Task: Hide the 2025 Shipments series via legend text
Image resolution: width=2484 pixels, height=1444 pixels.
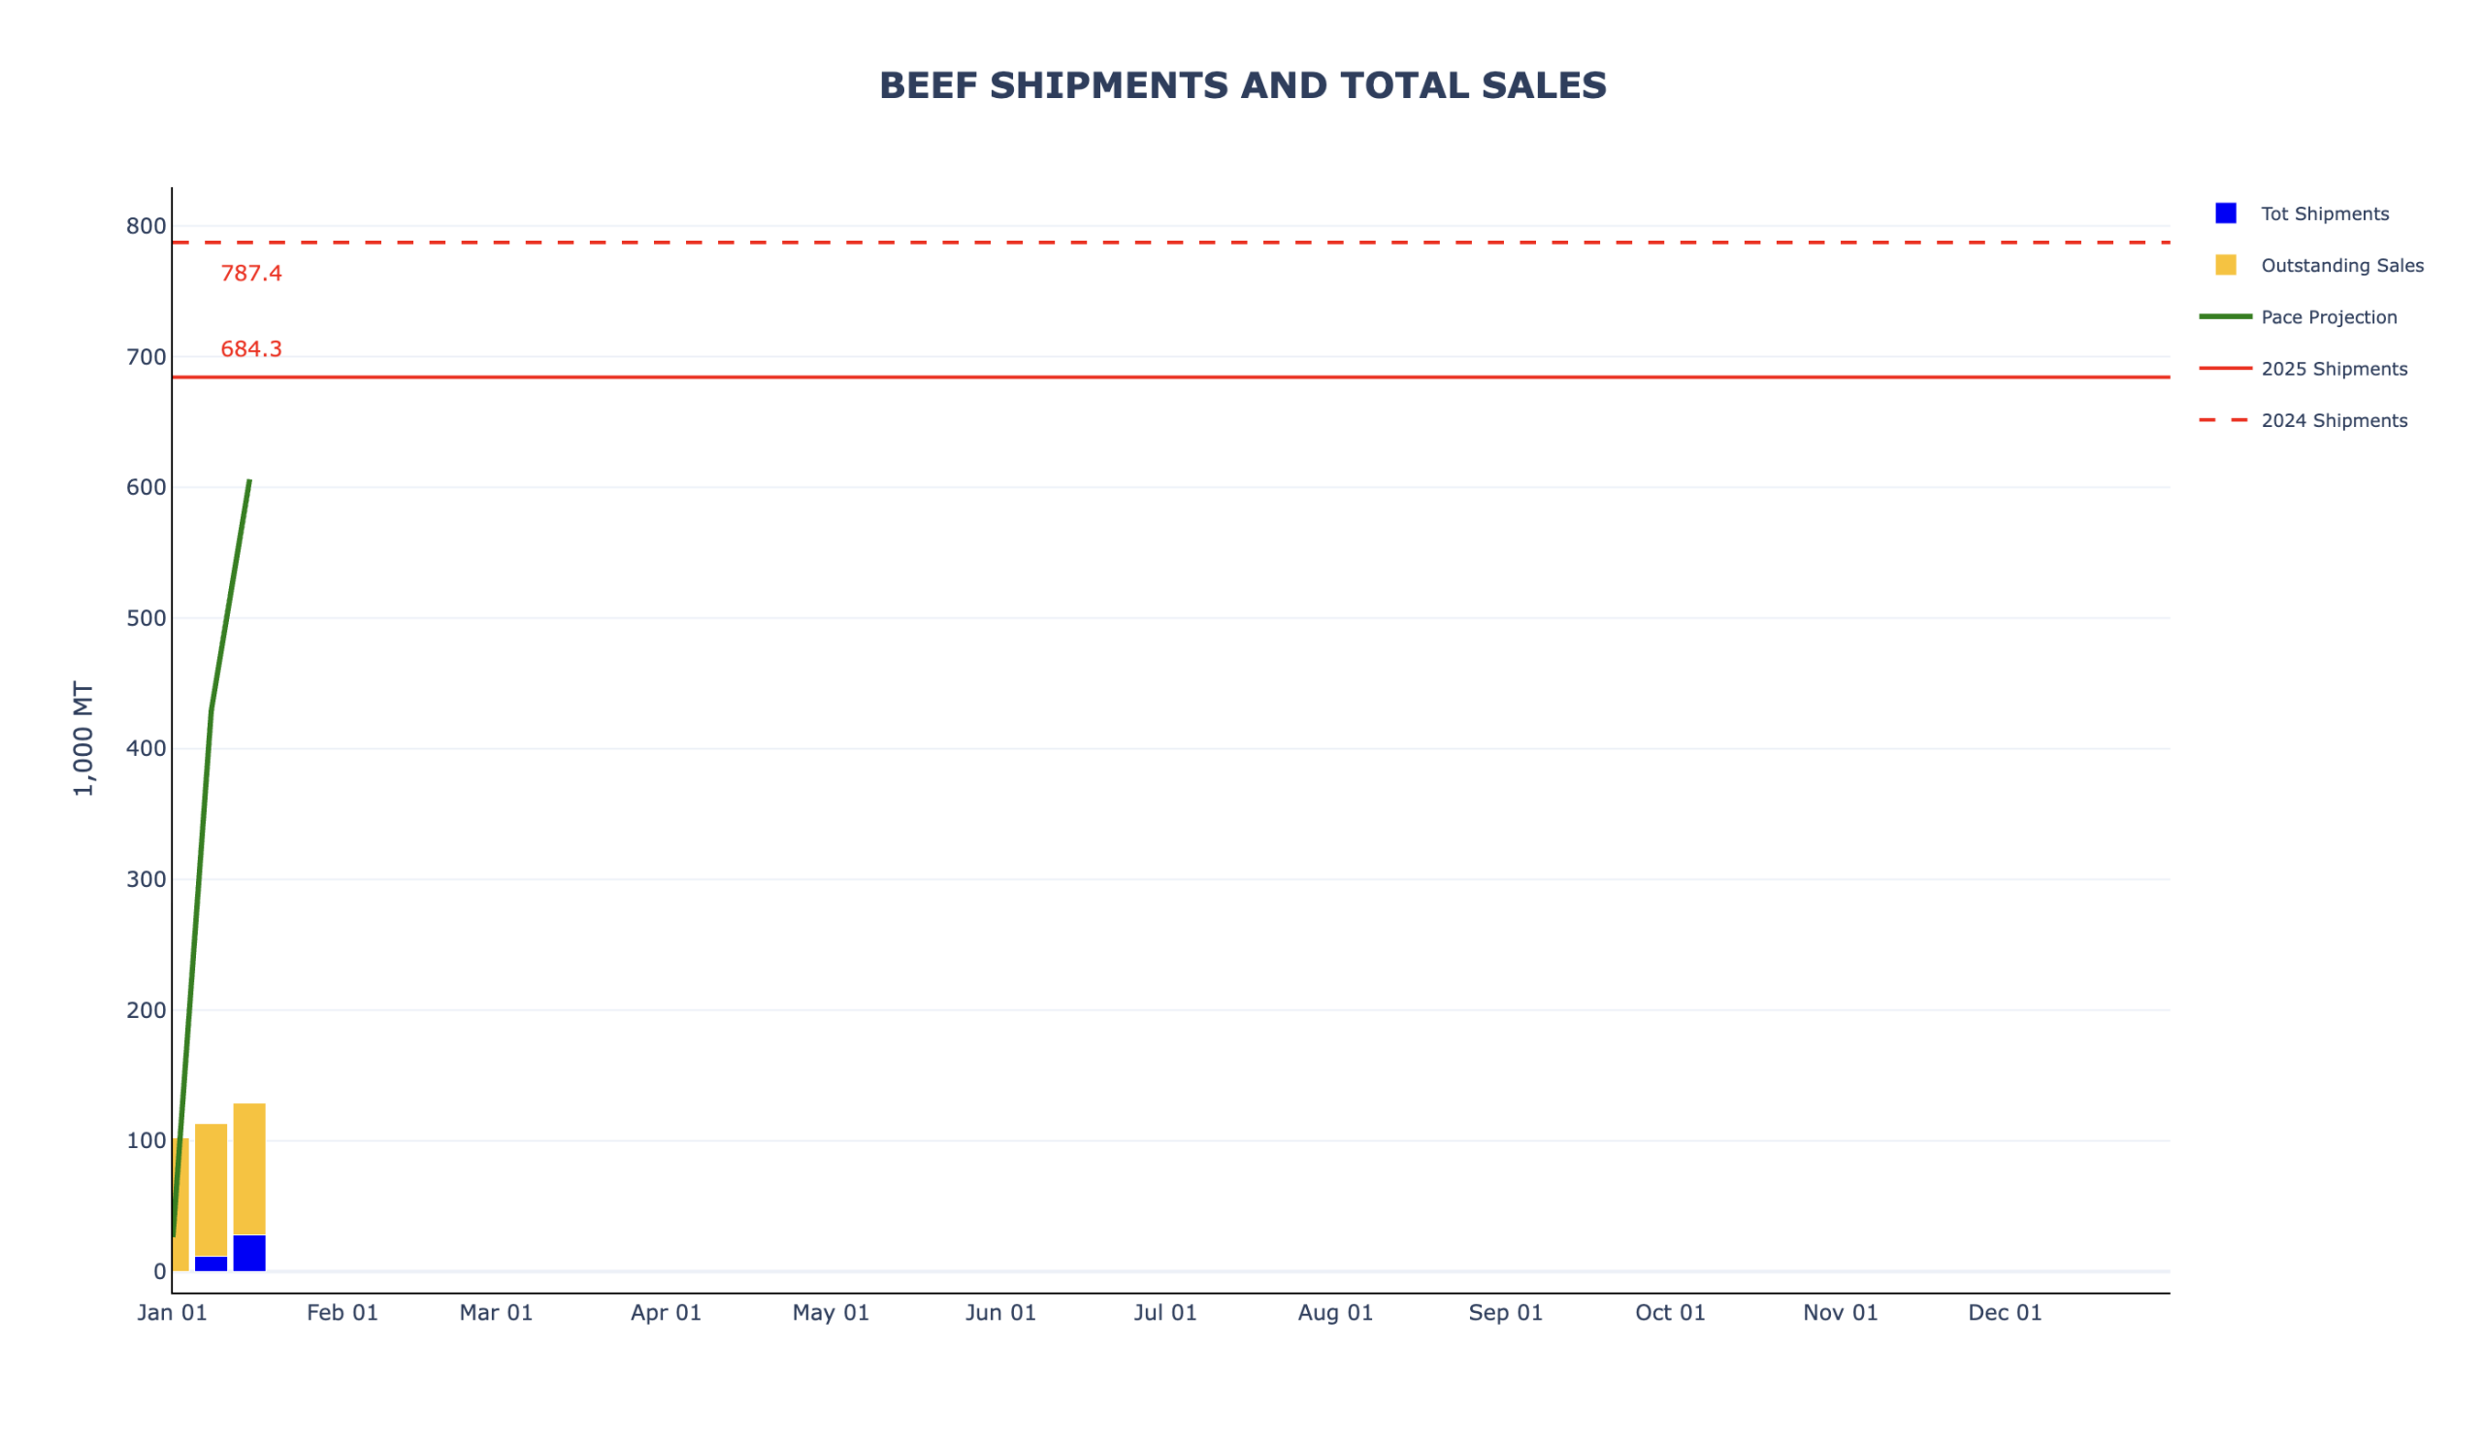Action: tap(2334, 369)
